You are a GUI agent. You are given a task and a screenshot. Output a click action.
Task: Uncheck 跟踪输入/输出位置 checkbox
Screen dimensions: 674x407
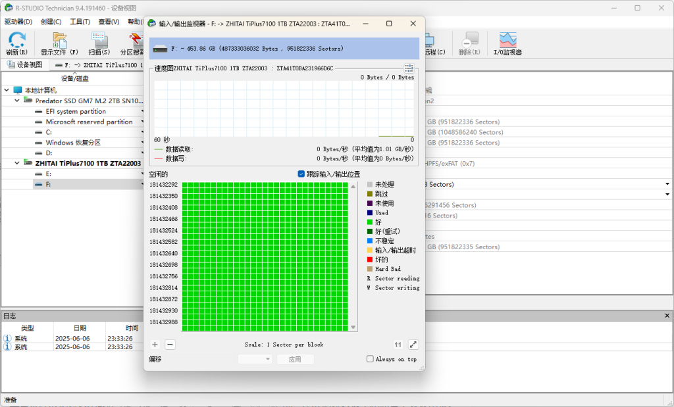(301, 174)
